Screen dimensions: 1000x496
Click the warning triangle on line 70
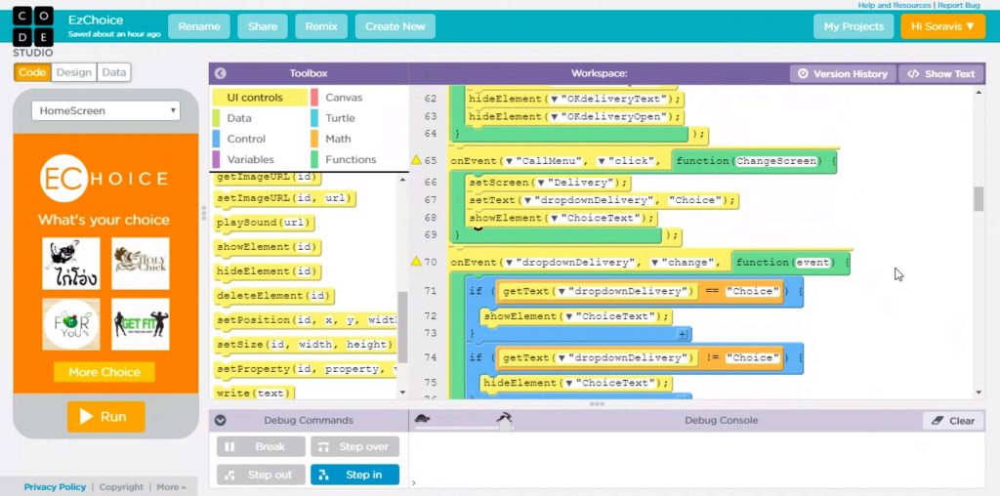coord(416,262)
